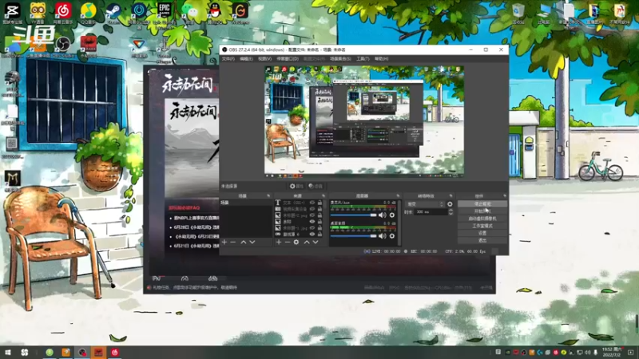This screenshot has height=359, width=639.
Task: Mute the 麦克风/Aux channel speaker icon
Action: coord(383,215)
